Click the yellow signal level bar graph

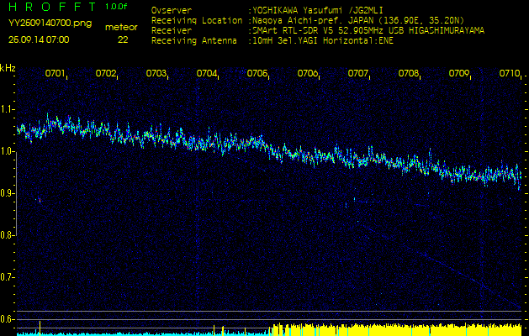coord(395,328)
